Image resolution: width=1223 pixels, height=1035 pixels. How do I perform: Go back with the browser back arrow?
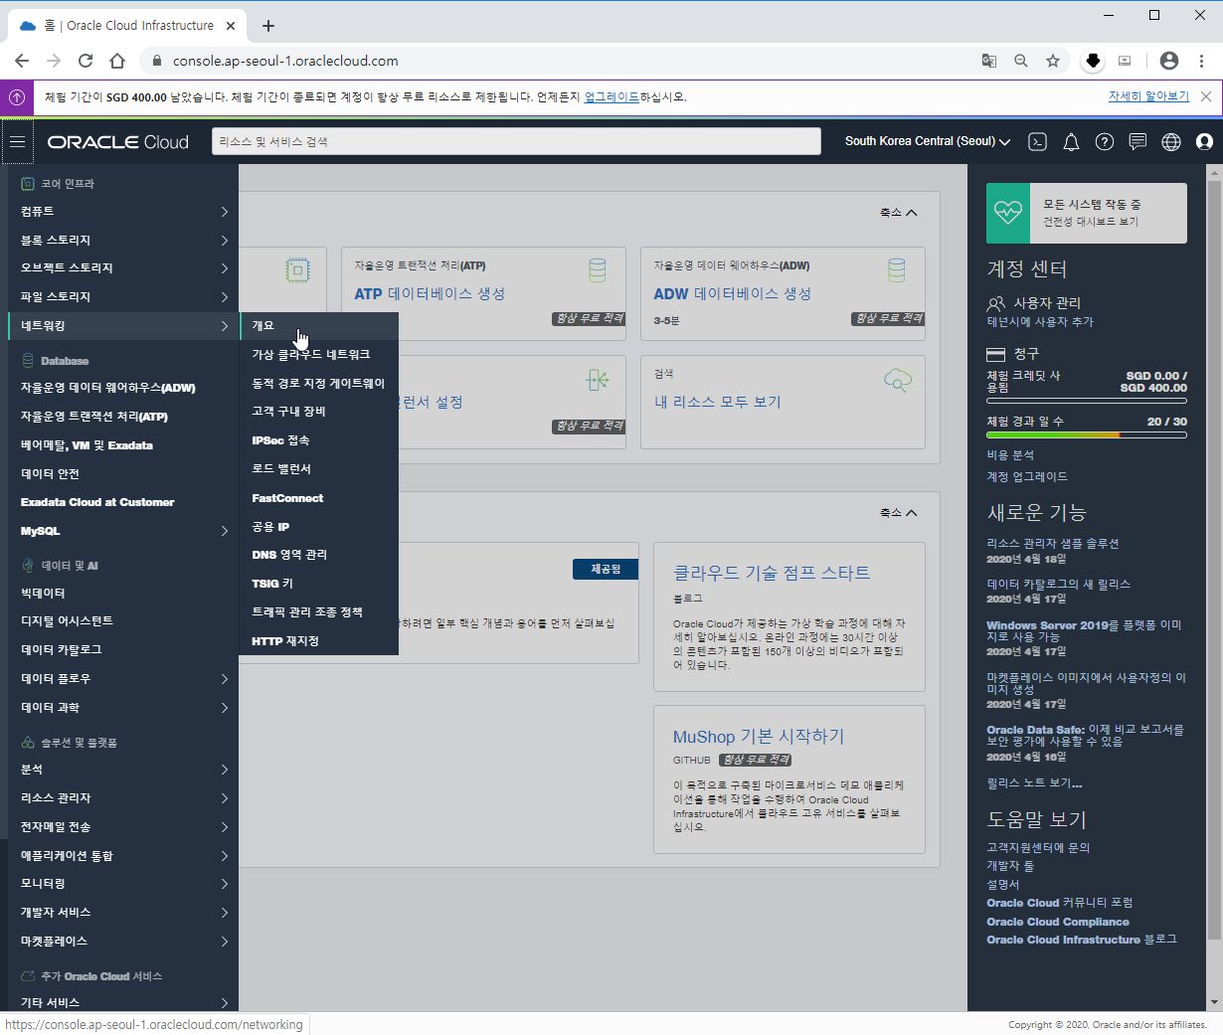[22, 61]
